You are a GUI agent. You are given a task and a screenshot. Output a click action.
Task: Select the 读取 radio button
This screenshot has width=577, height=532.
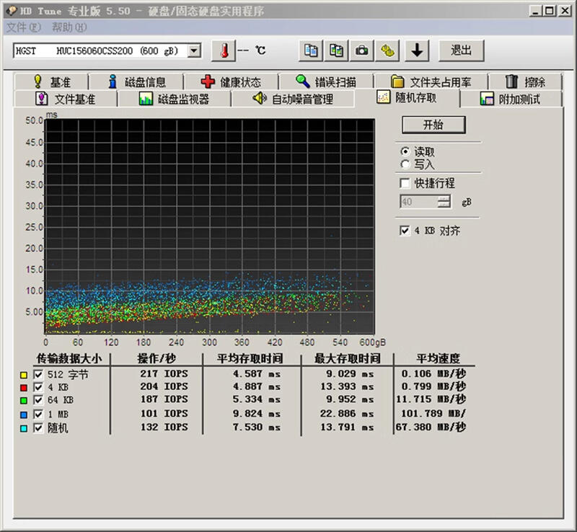click(405, 151)
